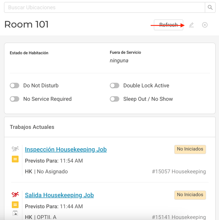
Task: Switch on Sleep Out / No Show
Action: click(115, 99)
